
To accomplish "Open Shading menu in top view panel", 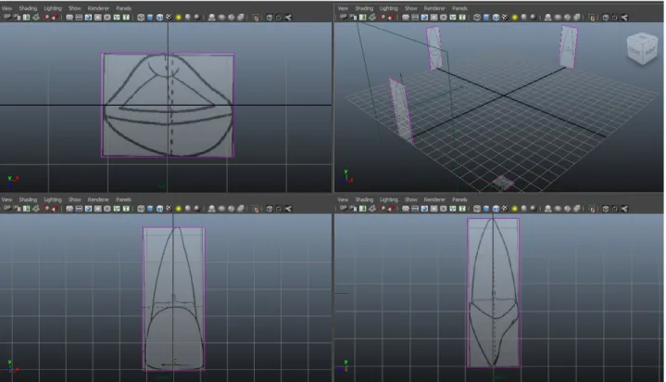I will pos(28,8).
